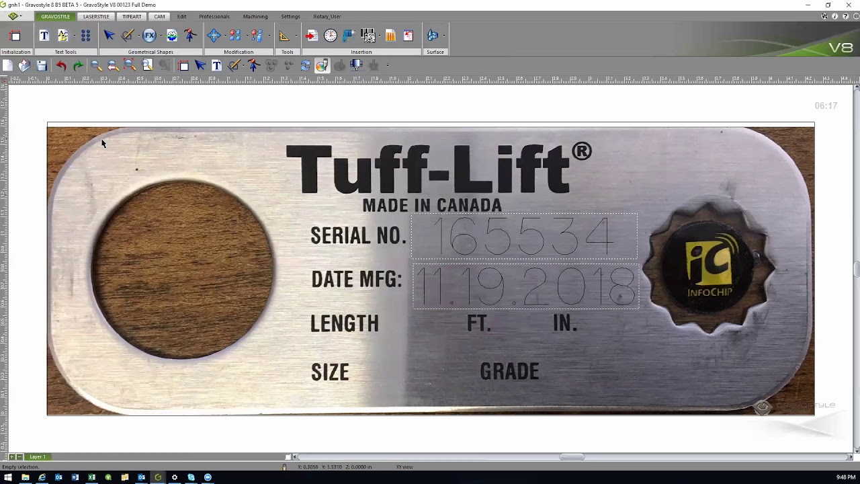Open quick toolbar overflow arrow
Image resolution: width=860 pixels, height=484 pixels.
(x=388, y=65)
